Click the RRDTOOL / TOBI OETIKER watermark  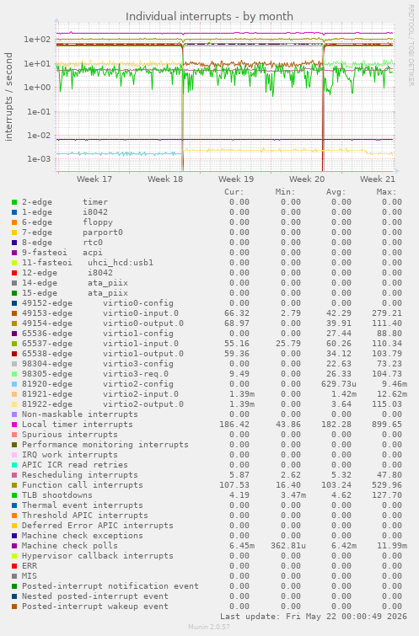click(411, 45)
